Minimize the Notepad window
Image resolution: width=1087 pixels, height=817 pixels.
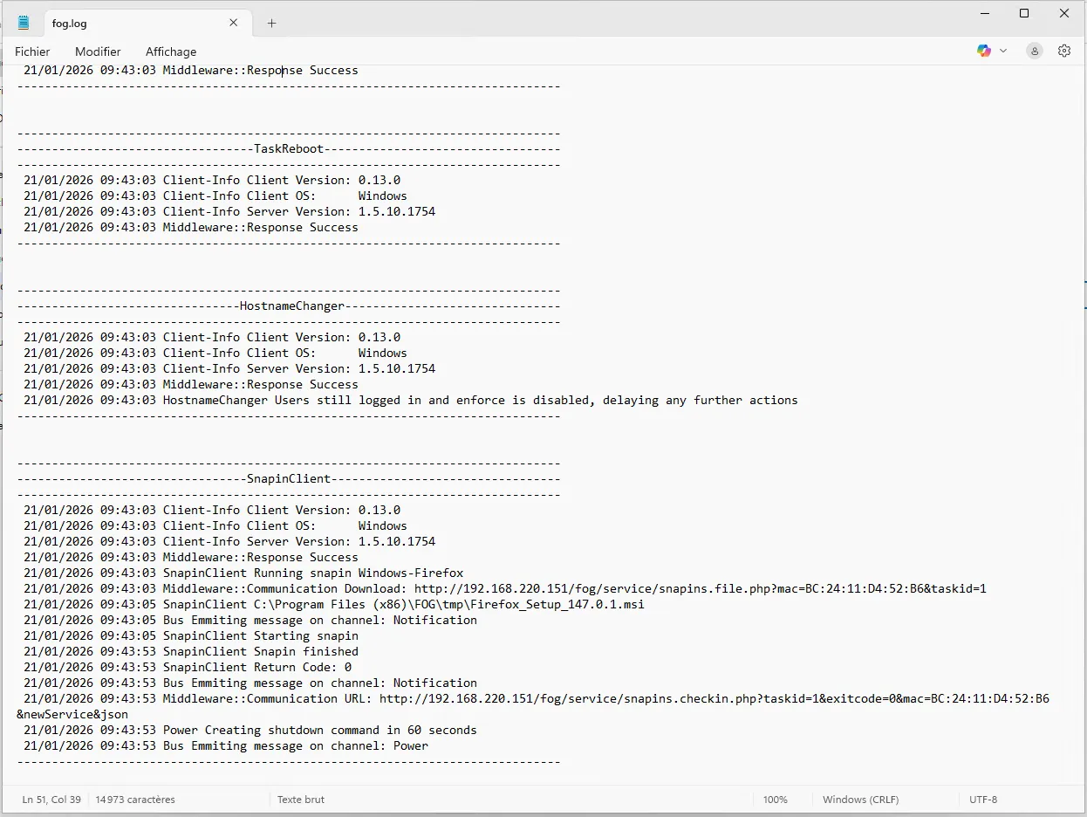click(x=984, y=13)
